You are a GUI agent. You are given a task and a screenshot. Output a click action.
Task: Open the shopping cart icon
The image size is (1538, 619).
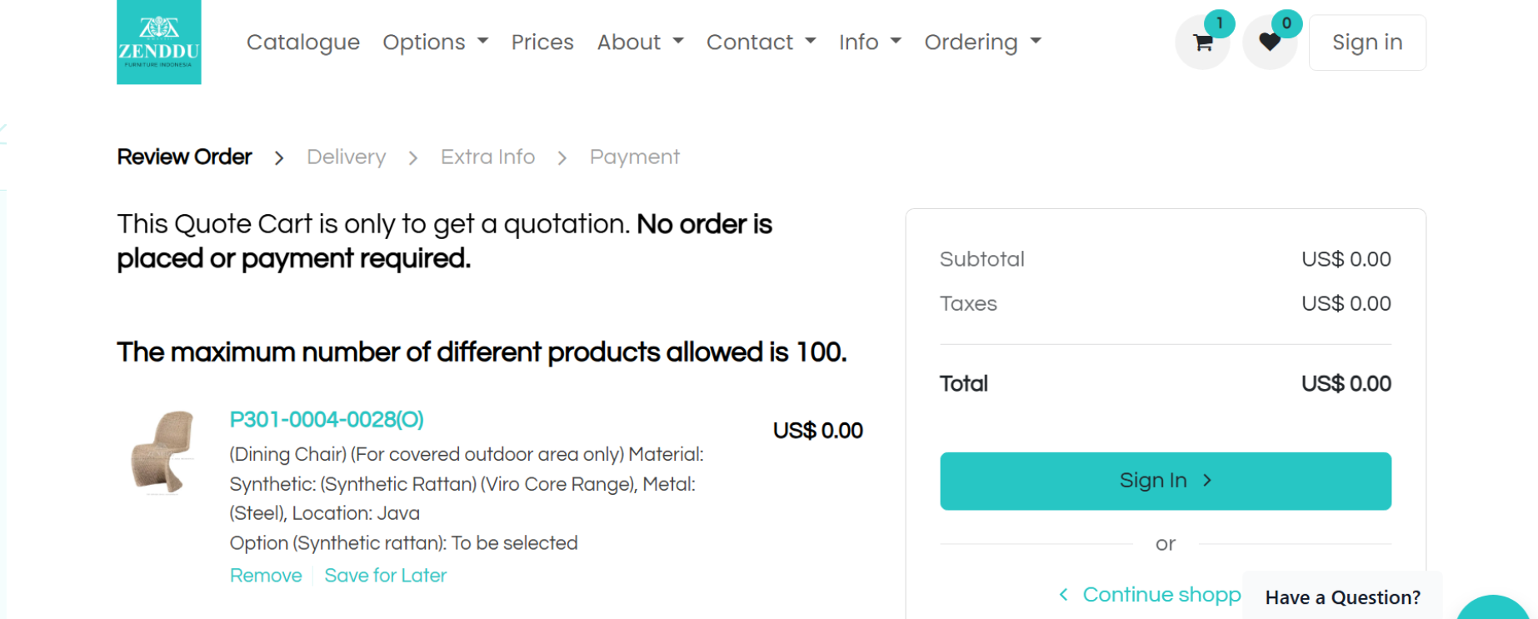click(1202, 42)
